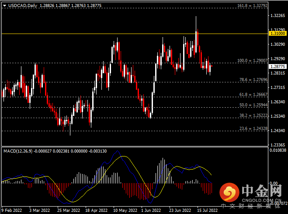Screen dimensions: 288x214
Task: Select the 1.25340 price axis value
Action: point(278,116)
